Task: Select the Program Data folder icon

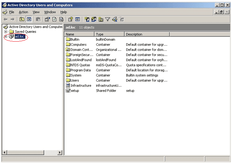Action: pyautogui.click(x=68, y=70)
